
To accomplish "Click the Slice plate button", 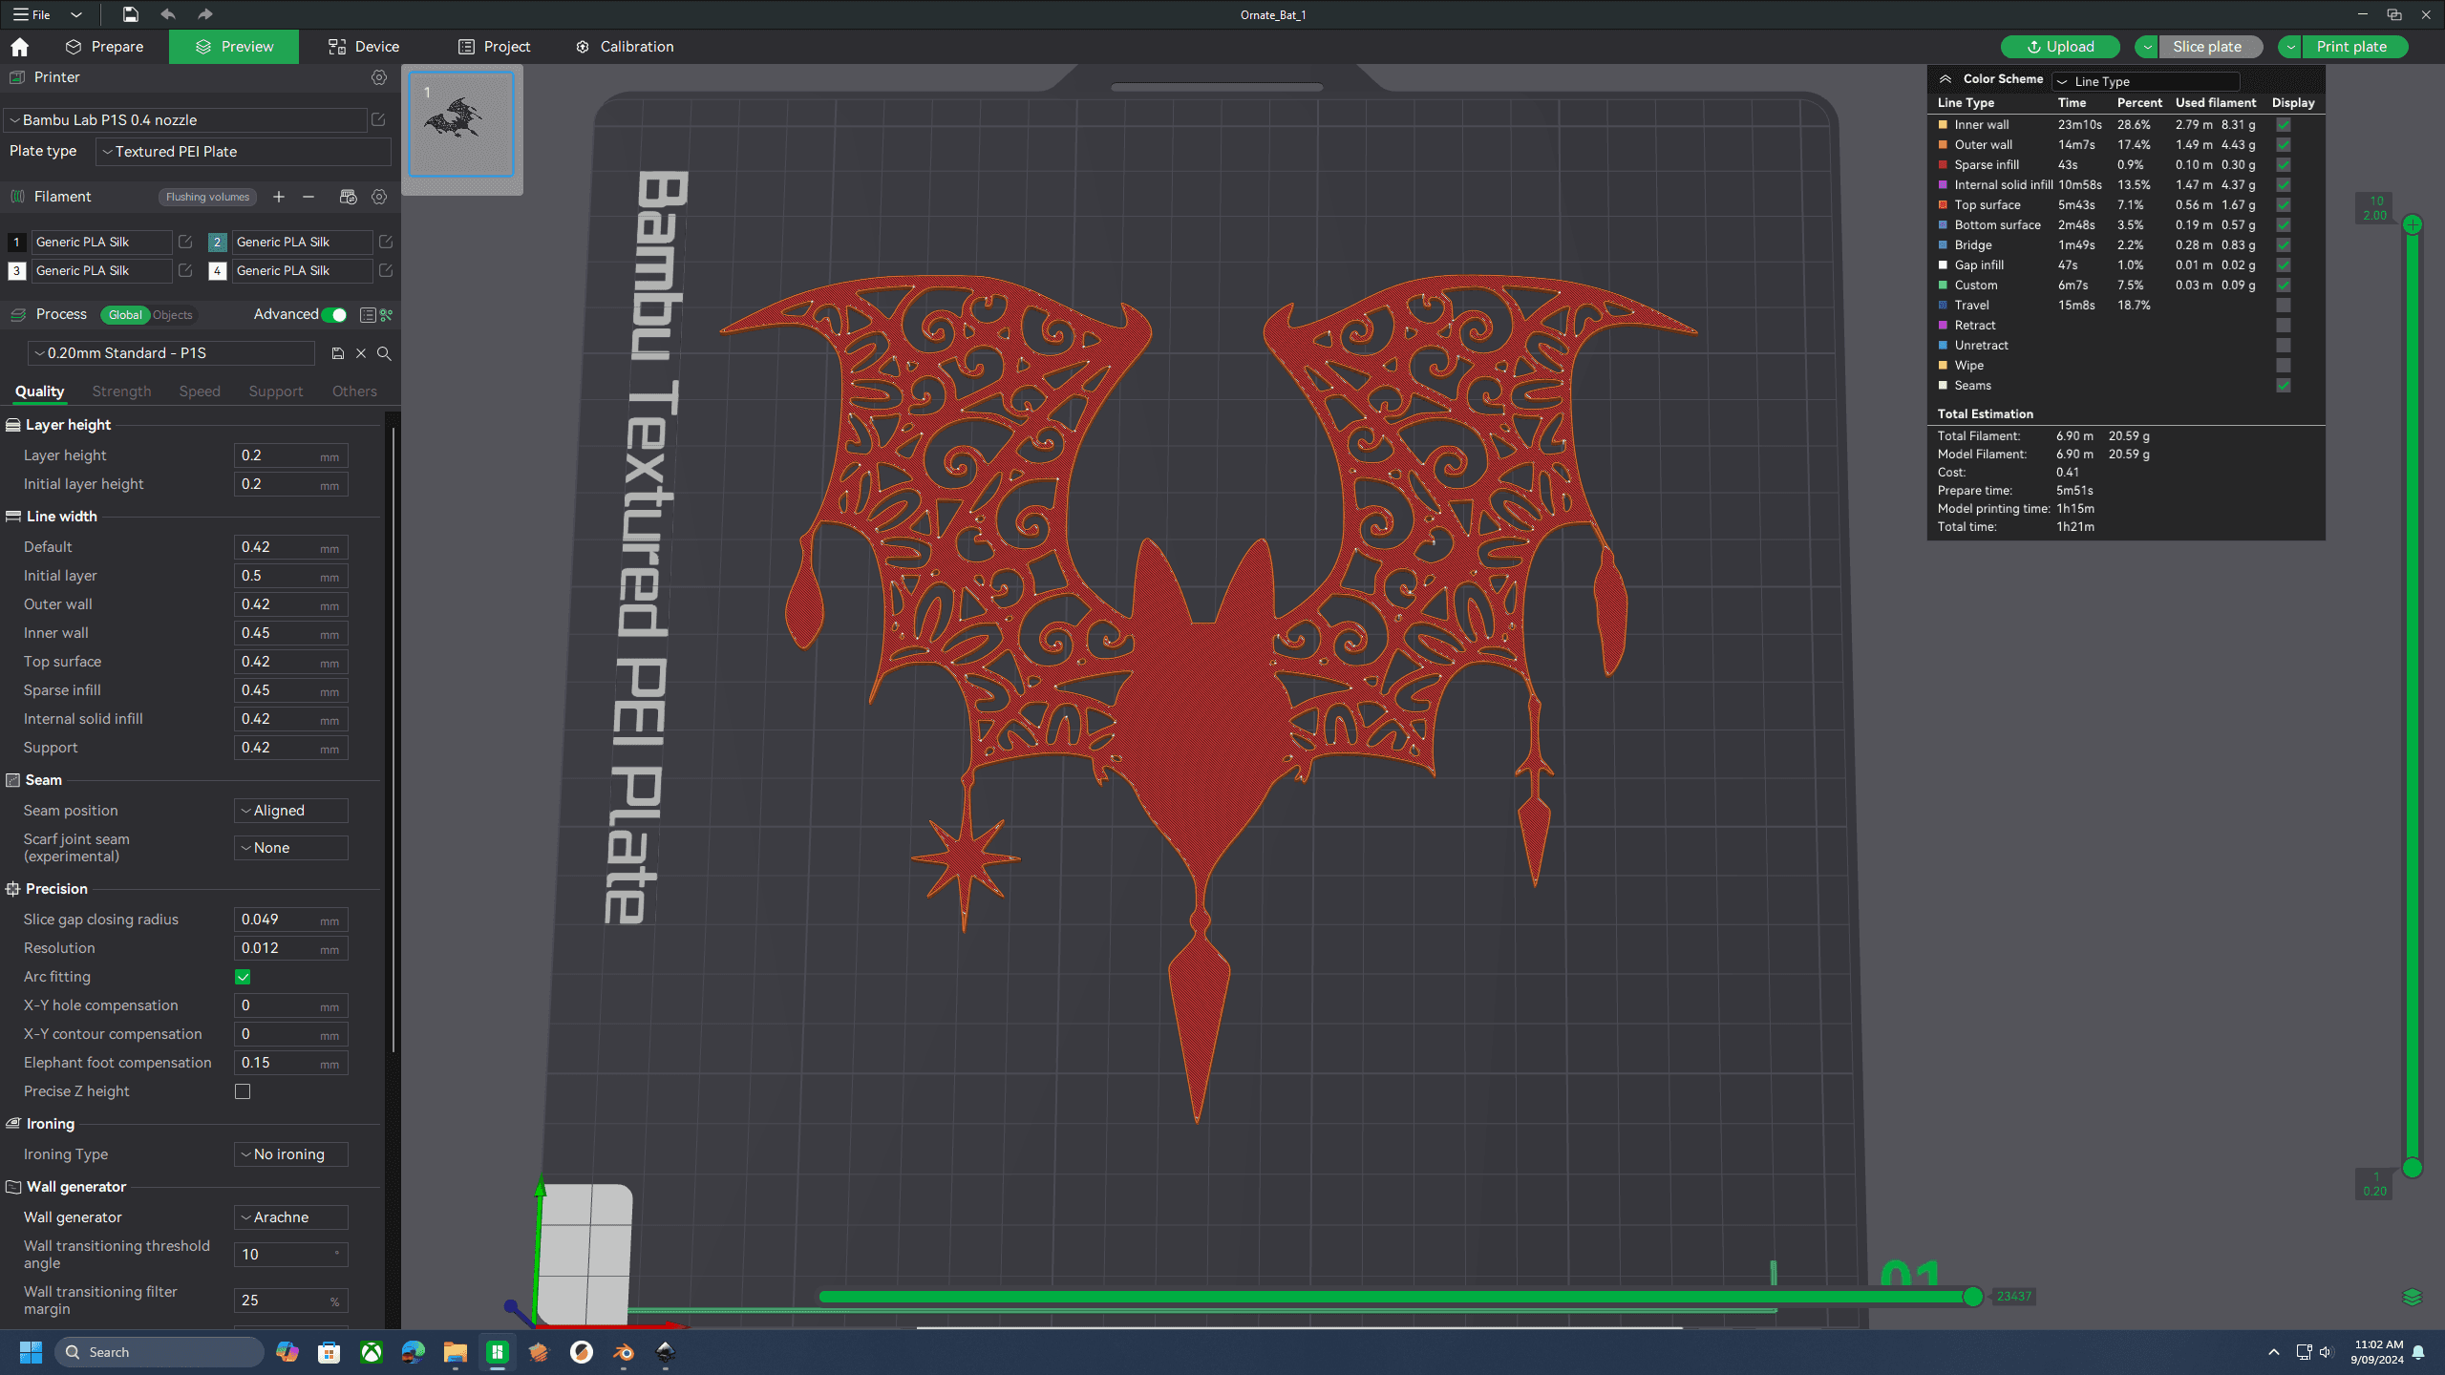I will coord(2206,45).
